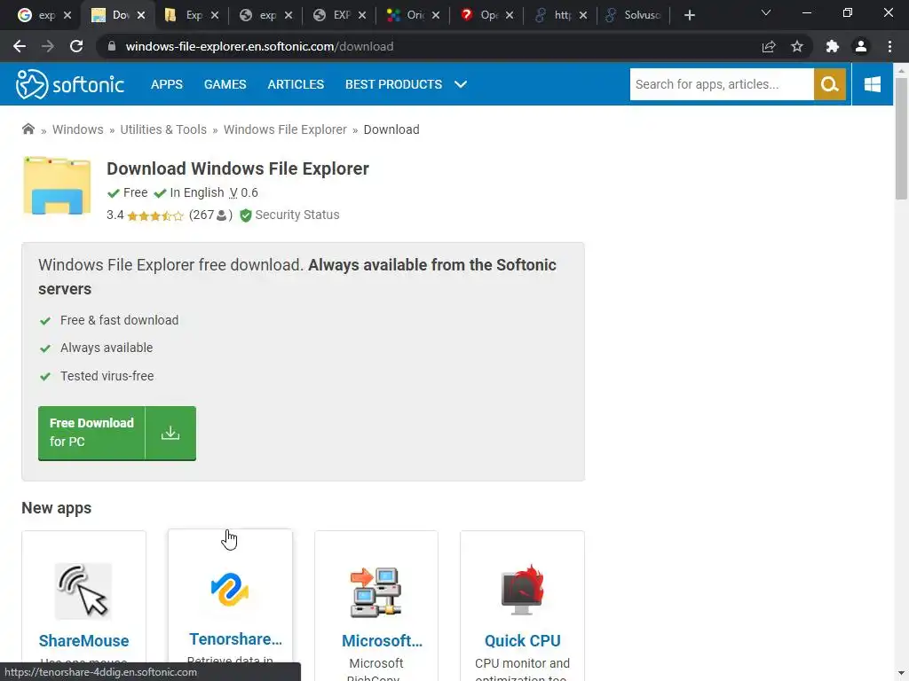909x681 pixels.
Task: Click the Security Status shield icon
Action: 246,215
